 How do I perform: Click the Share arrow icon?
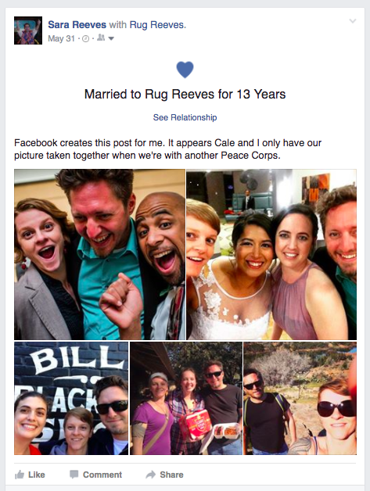click(x=151, y=475)
